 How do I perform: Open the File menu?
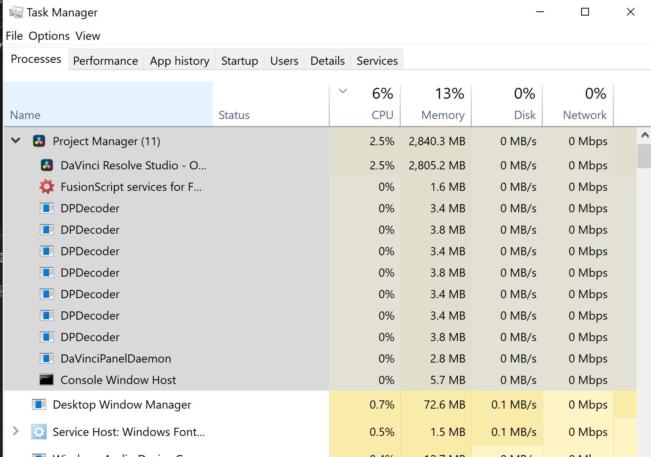[x=14, y=36]
